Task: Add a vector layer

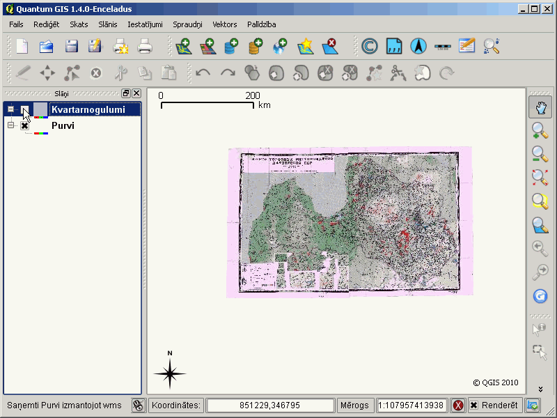Action: click(x=184, y=46)
